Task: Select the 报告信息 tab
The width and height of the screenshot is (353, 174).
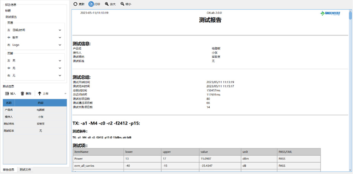Action: click(8, 169)
